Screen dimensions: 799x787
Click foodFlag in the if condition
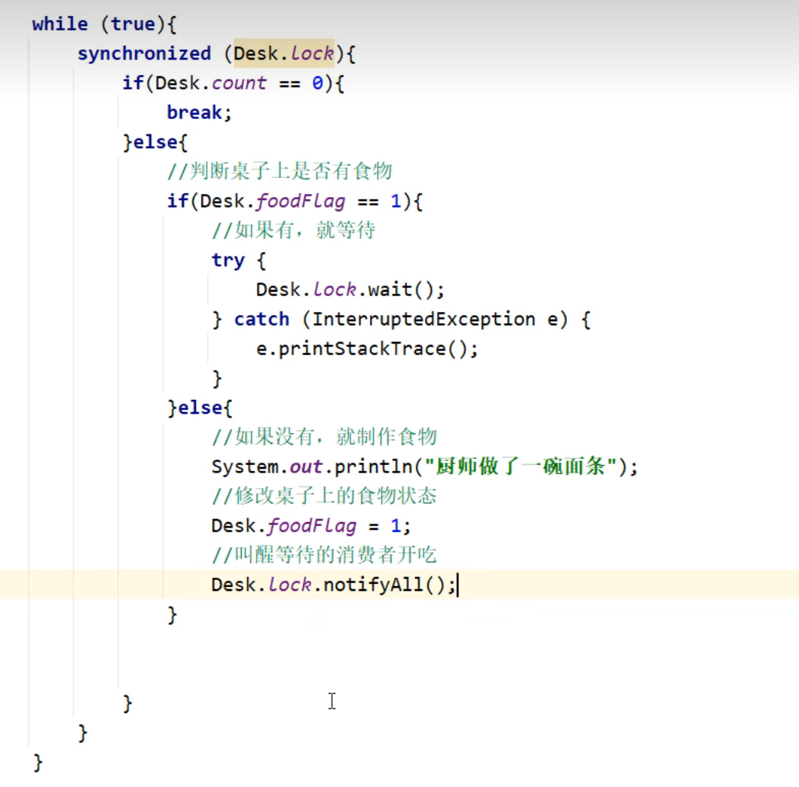click(x=300, y=202)
